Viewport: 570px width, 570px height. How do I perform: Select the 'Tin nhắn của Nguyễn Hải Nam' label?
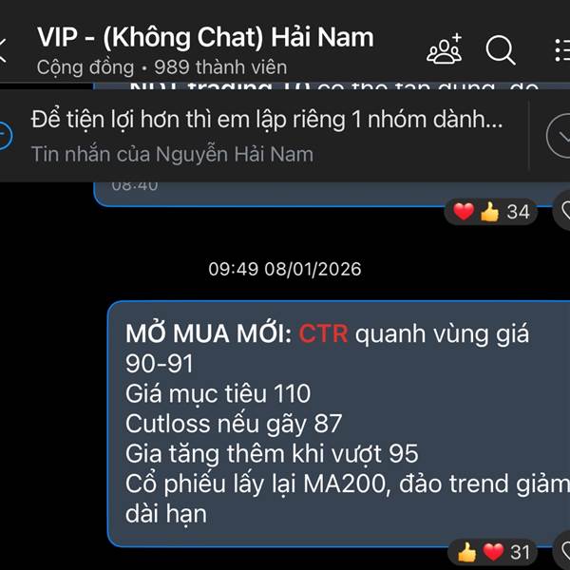(172, 154)
